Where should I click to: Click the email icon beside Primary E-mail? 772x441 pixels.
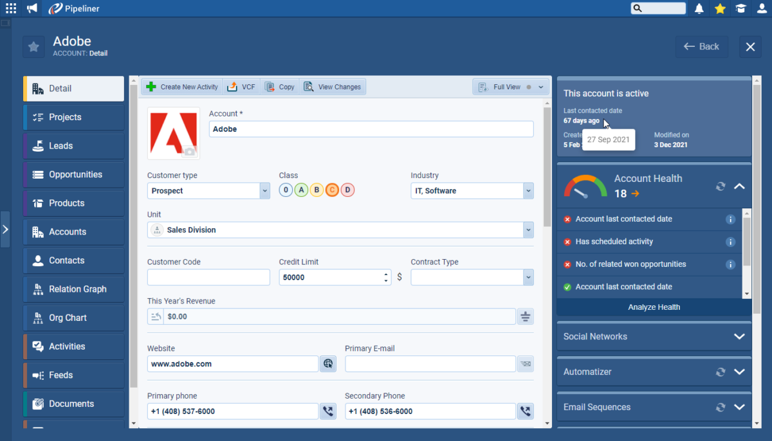coord(525,363)
